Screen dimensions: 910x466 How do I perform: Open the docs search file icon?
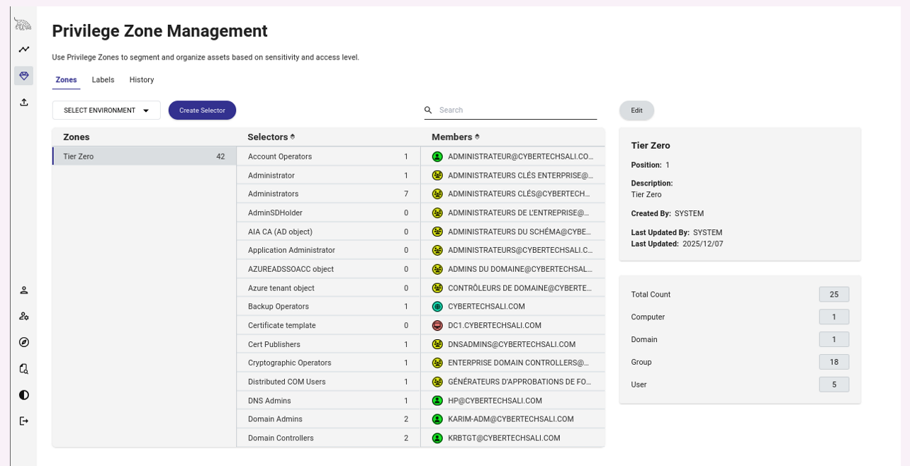24,368
